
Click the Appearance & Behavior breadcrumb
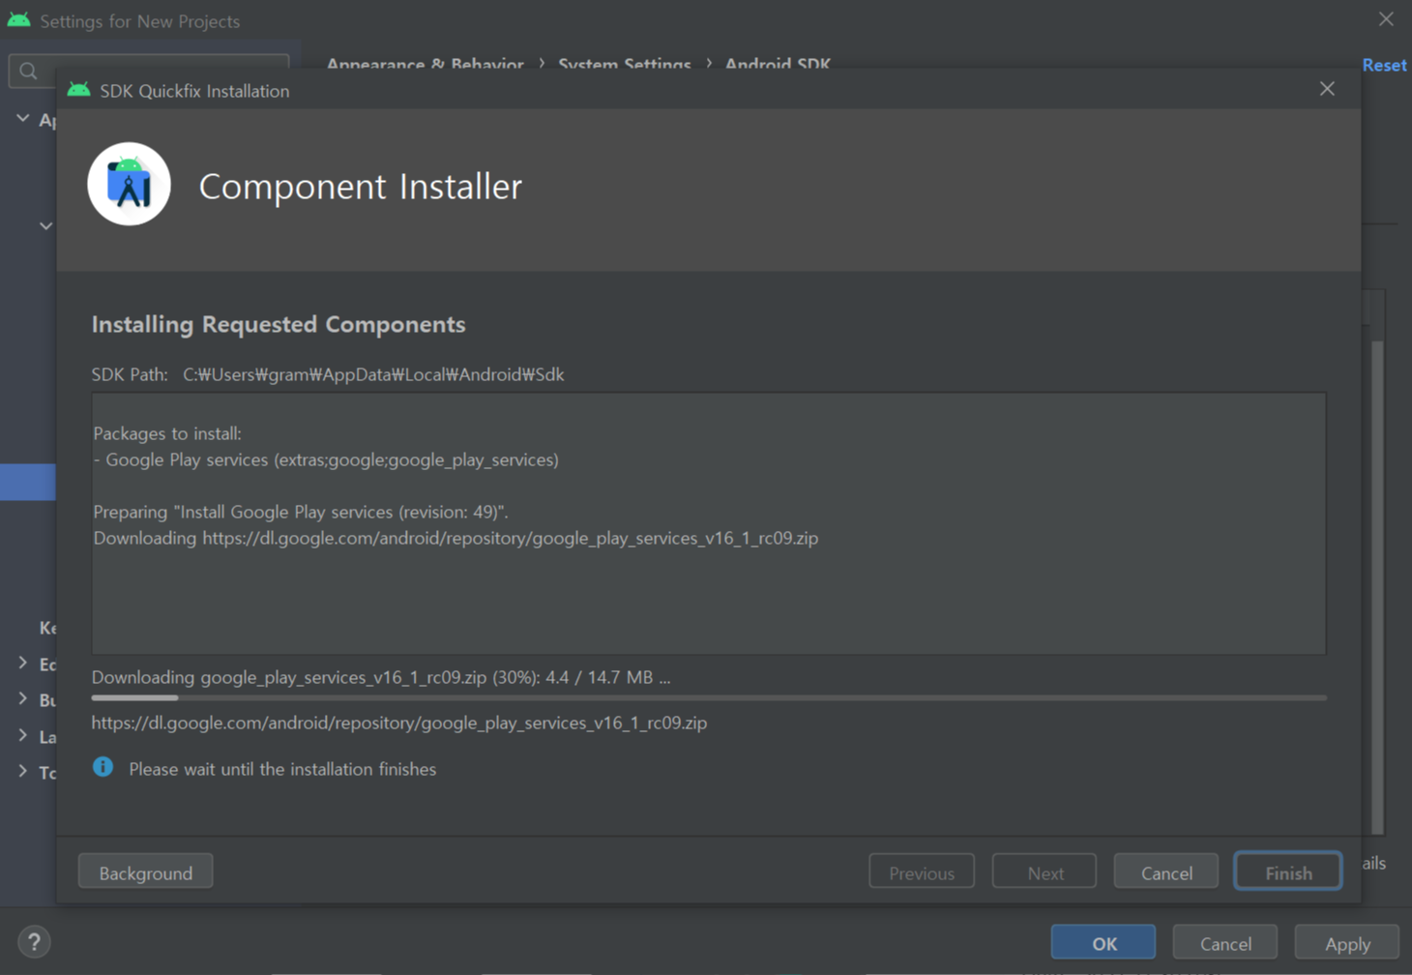[x=425, y=65]
